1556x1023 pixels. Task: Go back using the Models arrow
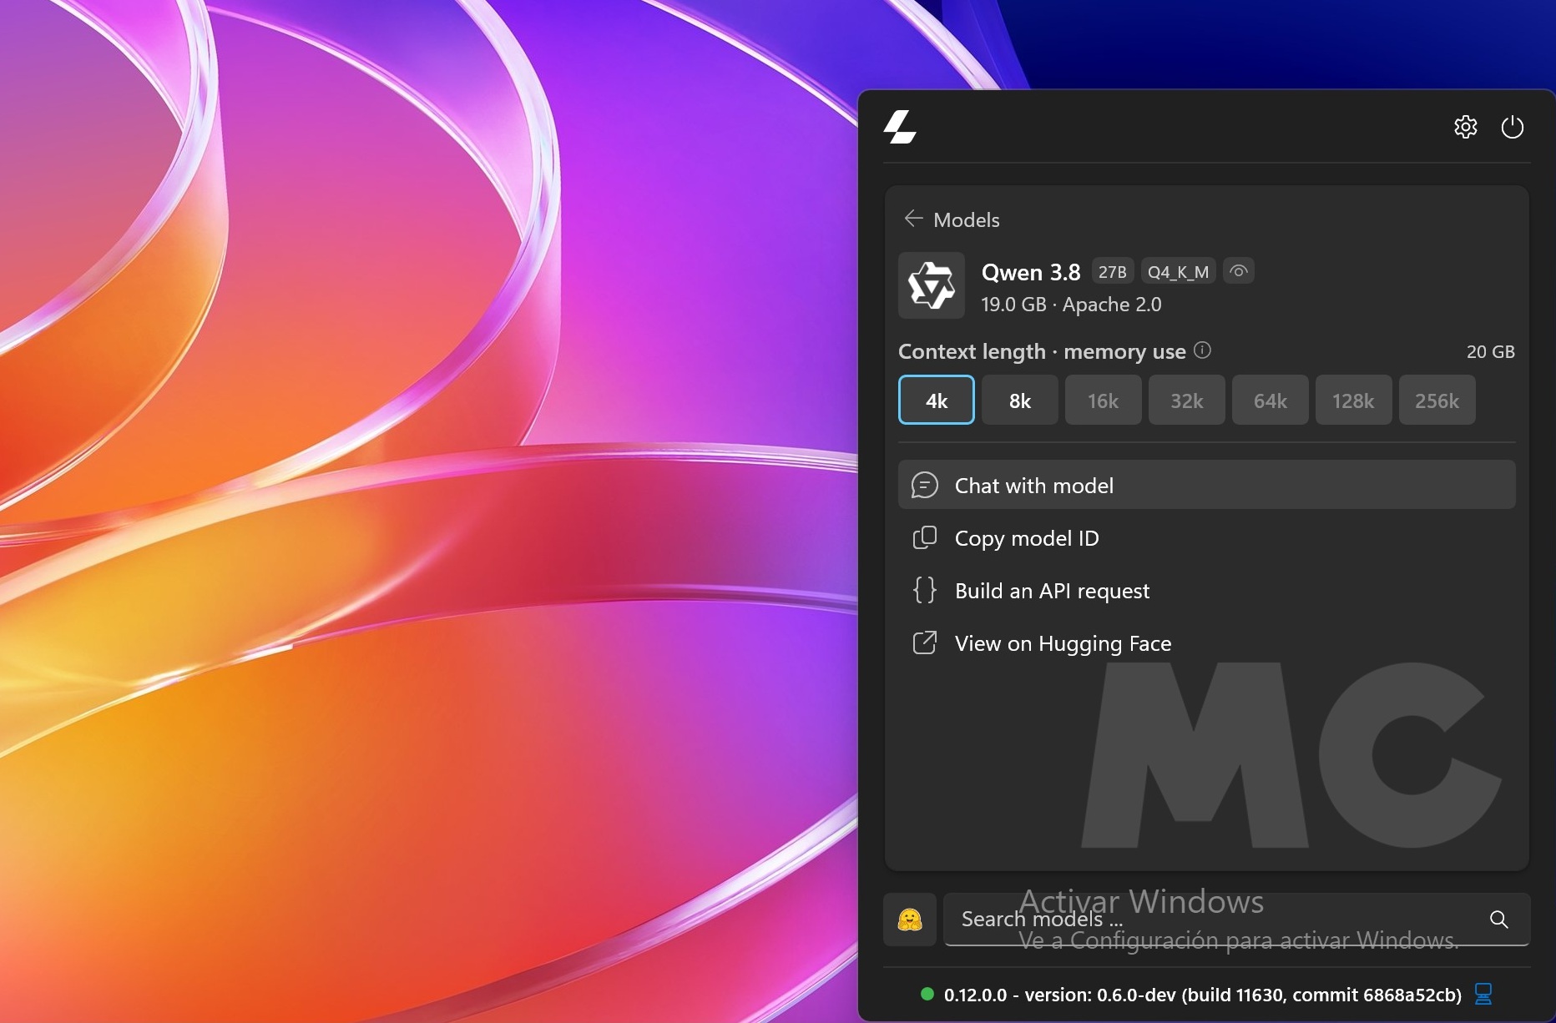point(913,219)
